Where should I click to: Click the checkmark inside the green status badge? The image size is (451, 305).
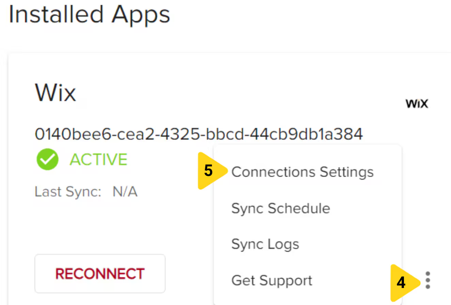tap(47, 159)
